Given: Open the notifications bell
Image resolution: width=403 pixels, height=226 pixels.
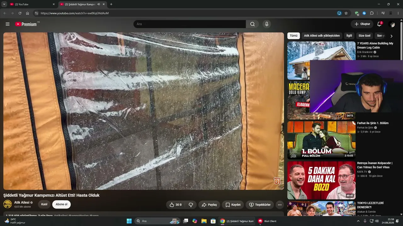Looking at the screenshot, I should 379,24.
